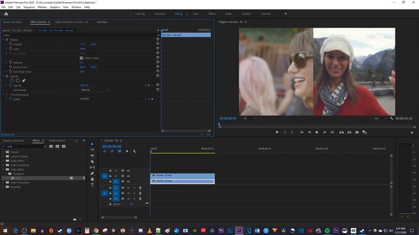Toggle animation stopwatch for Scale
This screenshot has width=419, height=235.
pos(10,49)
